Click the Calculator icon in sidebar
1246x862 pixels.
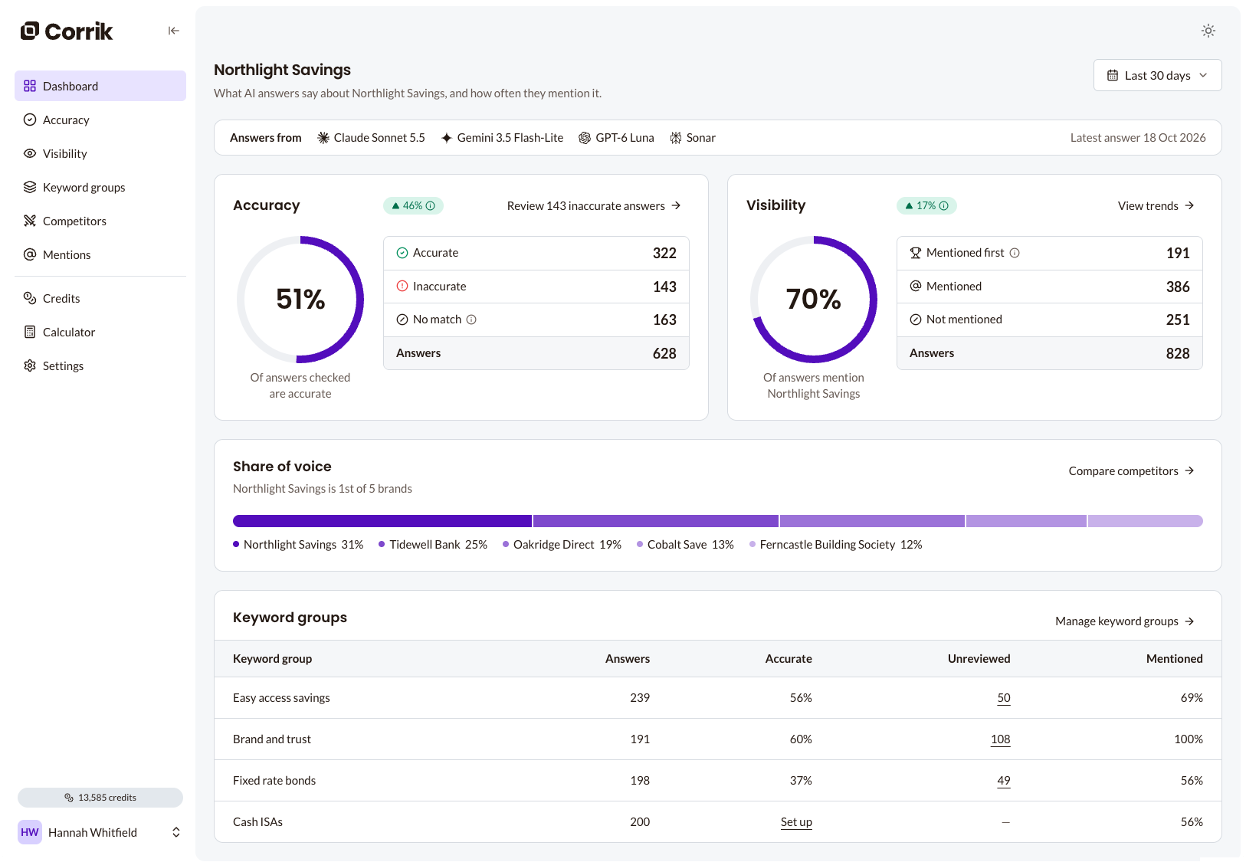pos(30,332)
